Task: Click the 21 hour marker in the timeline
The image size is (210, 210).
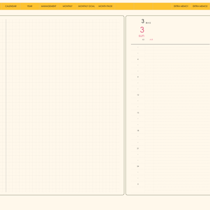Action: click(138, 148)
